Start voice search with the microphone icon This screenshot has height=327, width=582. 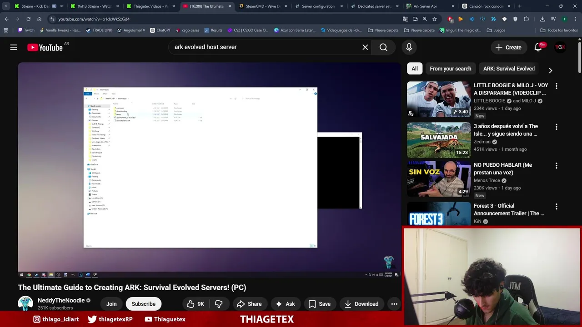409,47
